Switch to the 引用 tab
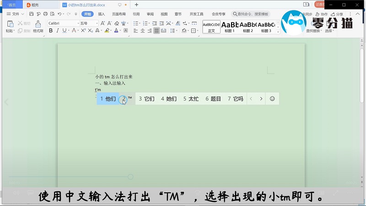Image resolution: width=366 pixels, height=206 pixels. click(136, 14)
